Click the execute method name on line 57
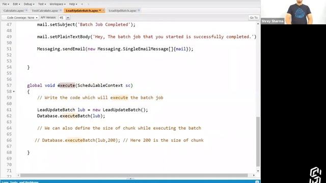 (x=66, y=85)
